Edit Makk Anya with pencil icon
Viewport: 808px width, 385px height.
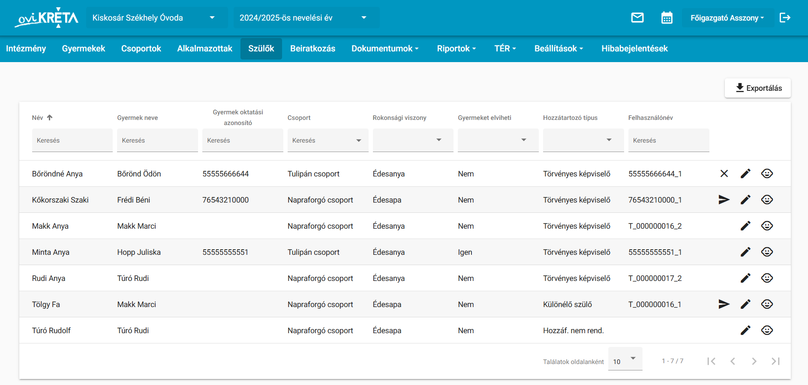pyautogui.click(x=745, y=226)
